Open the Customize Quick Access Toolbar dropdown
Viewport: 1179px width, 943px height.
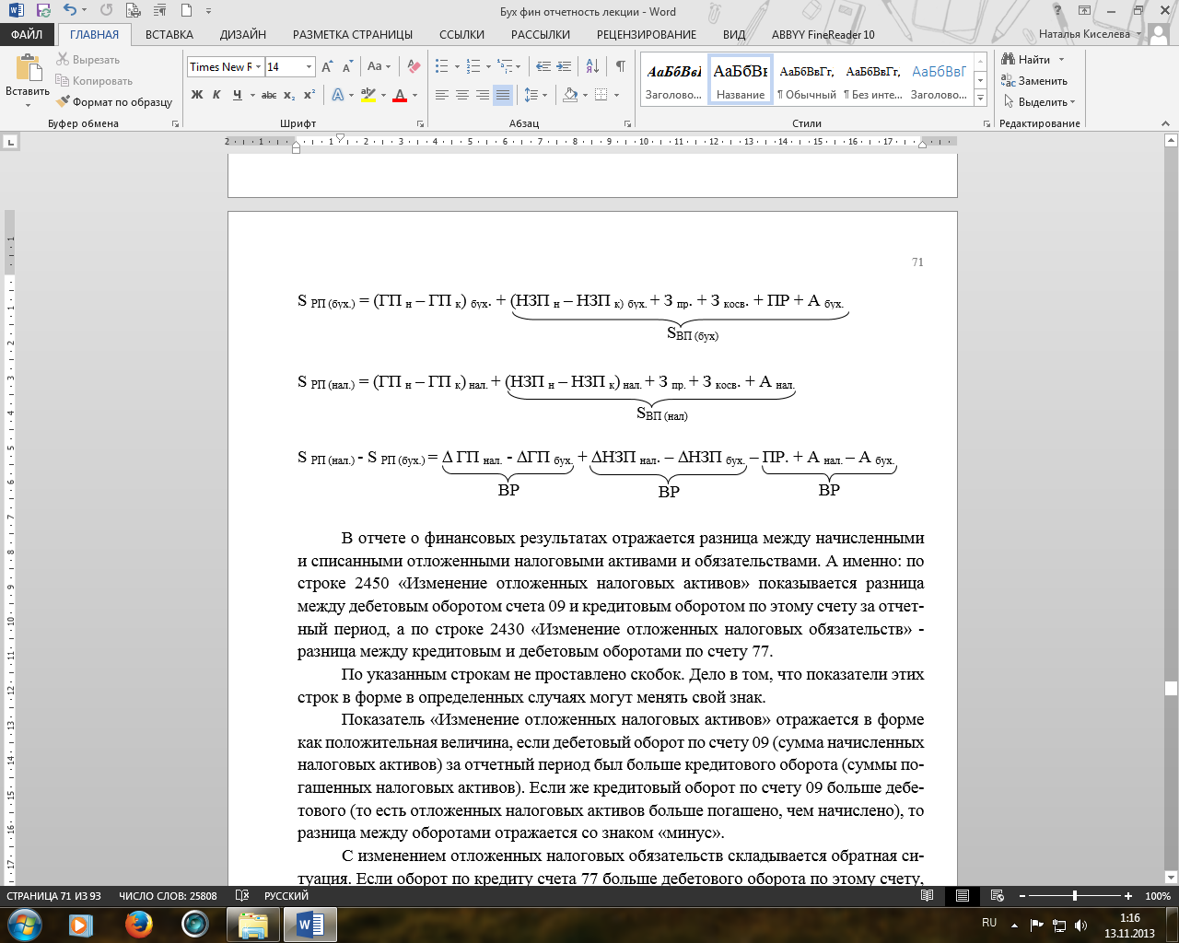click(209, 12)
